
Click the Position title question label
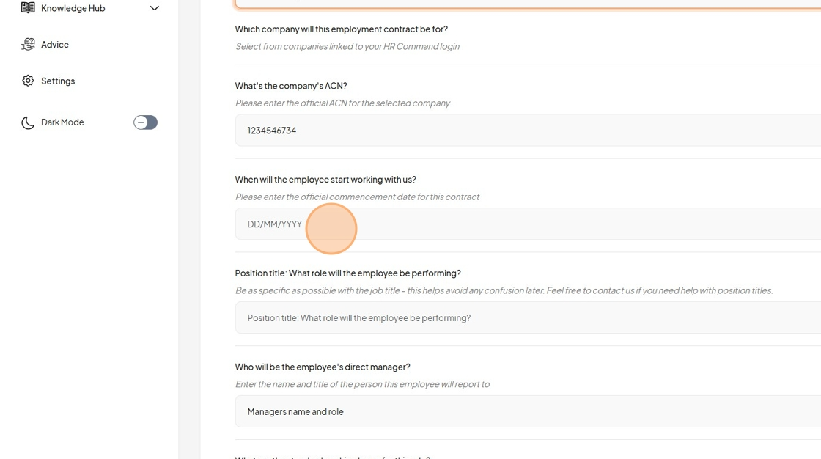(347, 273)
